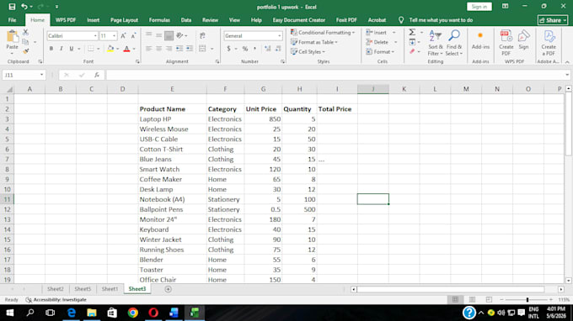Undo the last action

[x=24, y=7]
